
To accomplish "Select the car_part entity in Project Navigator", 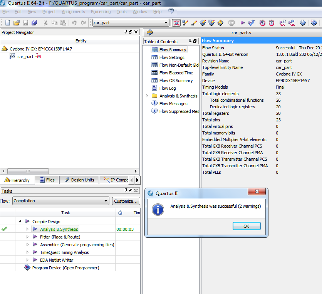I will point(25,57).
